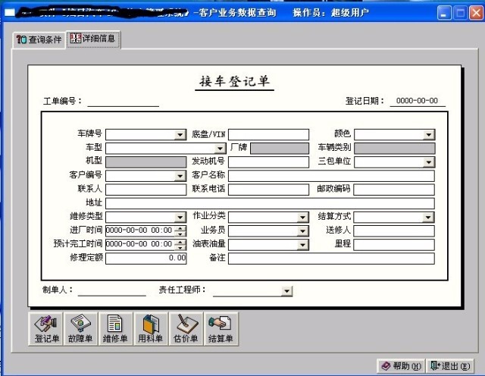Click the grayed 厂牌 field
The image size is (485, 376).
(280, 149)
